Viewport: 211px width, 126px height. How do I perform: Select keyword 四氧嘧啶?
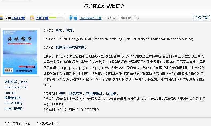[x=76, y=94]
